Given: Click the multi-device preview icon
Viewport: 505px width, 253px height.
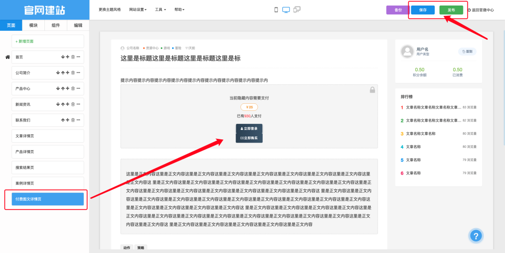Looking at the screenshot, I should click(297, 10).
